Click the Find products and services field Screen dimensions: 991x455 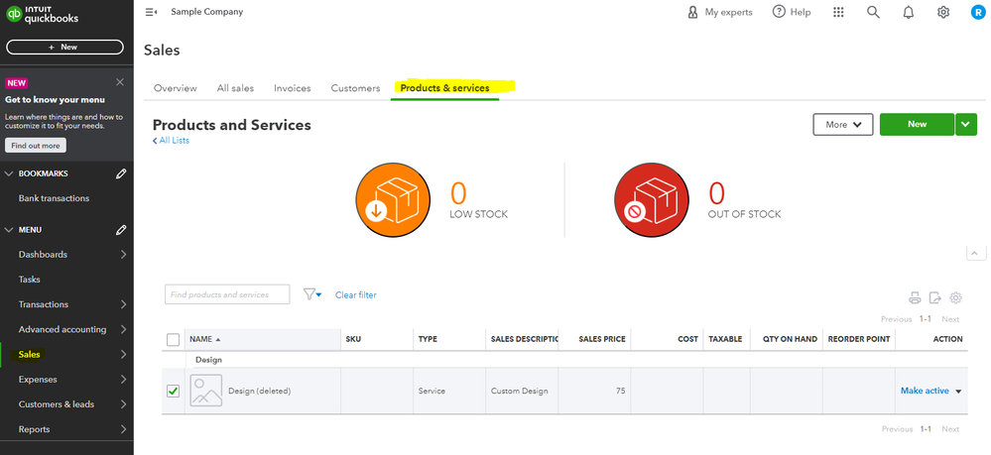227,294
